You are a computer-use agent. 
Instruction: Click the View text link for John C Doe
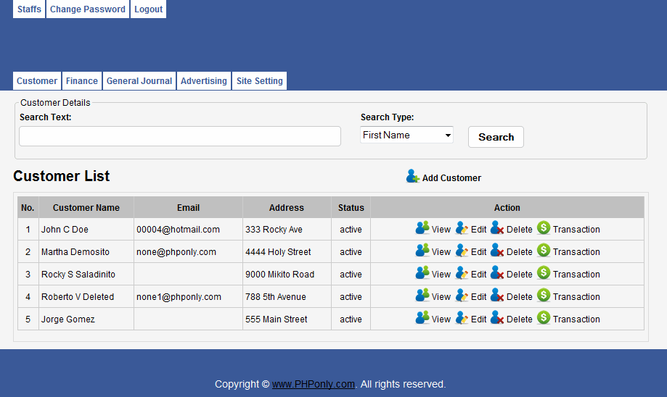coord(441,229)
